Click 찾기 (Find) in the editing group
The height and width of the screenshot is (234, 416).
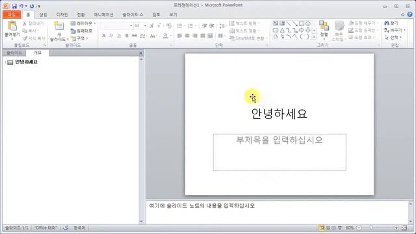391,23
